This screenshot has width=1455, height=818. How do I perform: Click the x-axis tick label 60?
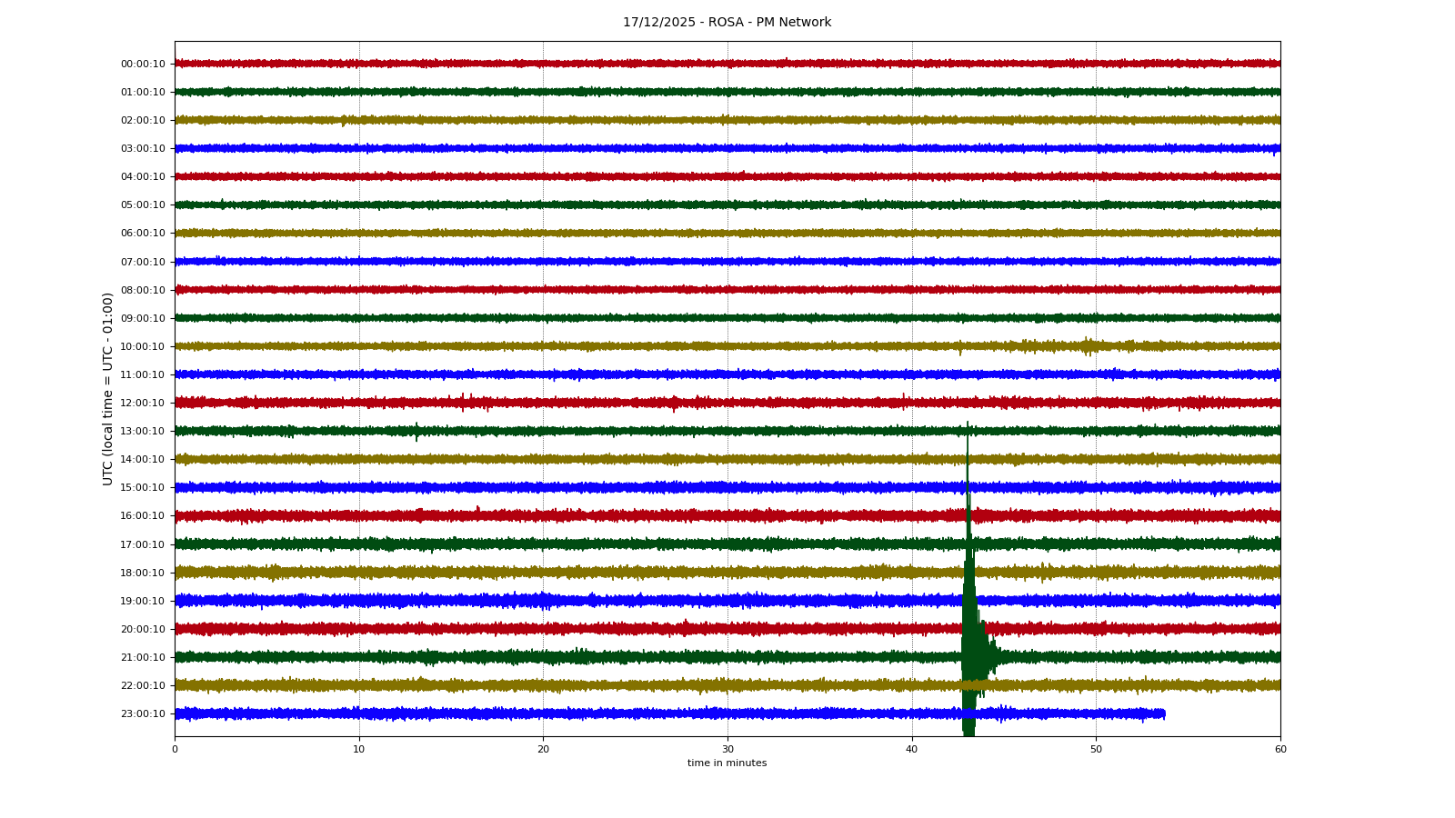[1280, 750]
